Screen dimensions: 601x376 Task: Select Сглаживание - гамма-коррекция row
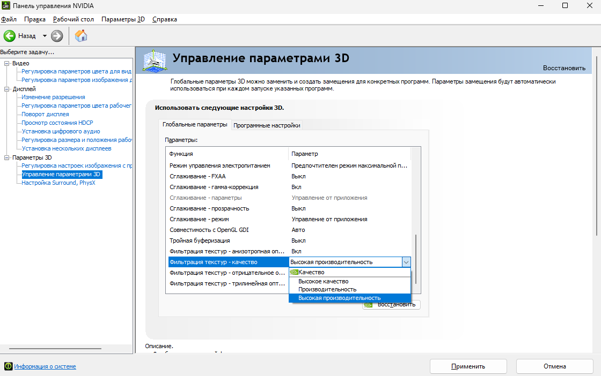(289, 187)
